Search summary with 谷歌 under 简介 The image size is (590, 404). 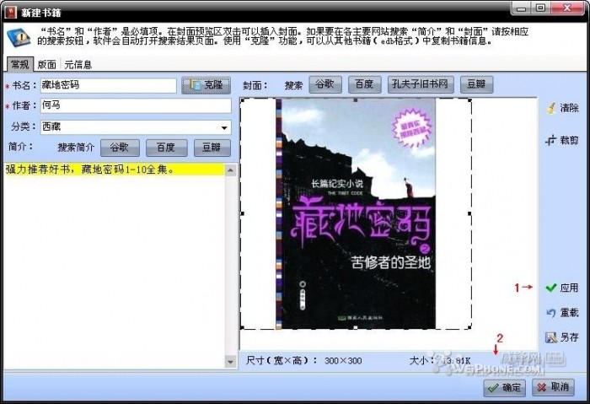tap(120, 148)
